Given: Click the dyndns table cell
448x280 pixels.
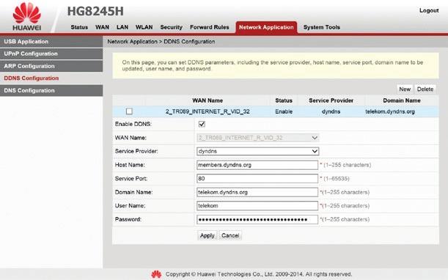Looking at the screenshot, I should pos(331,111).
